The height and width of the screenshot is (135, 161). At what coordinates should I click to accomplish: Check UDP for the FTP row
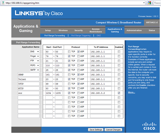click(x=79, y=61)
